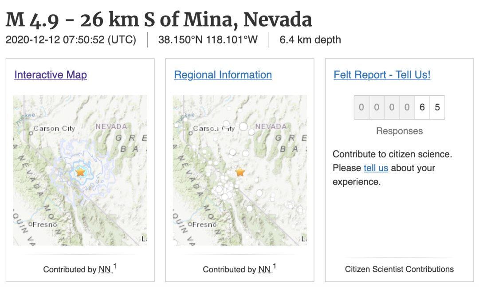Click footnote 1 under Regional Information

point(275,267)
